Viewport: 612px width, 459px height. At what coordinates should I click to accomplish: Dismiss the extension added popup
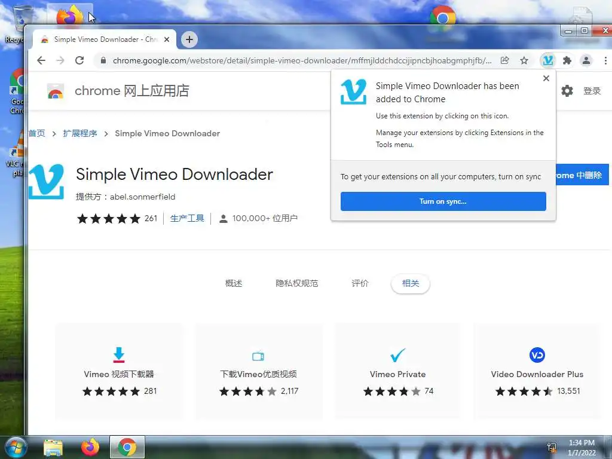(x=546, y=78)
